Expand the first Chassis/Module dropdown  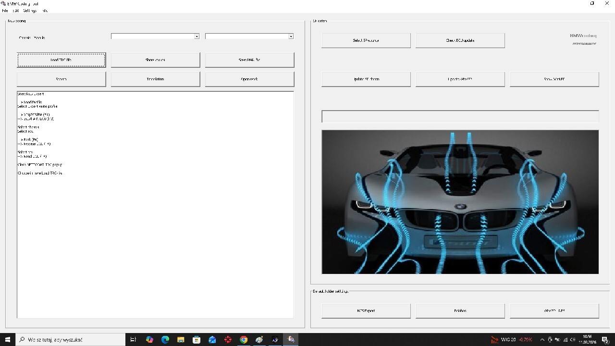click(197, 37)
